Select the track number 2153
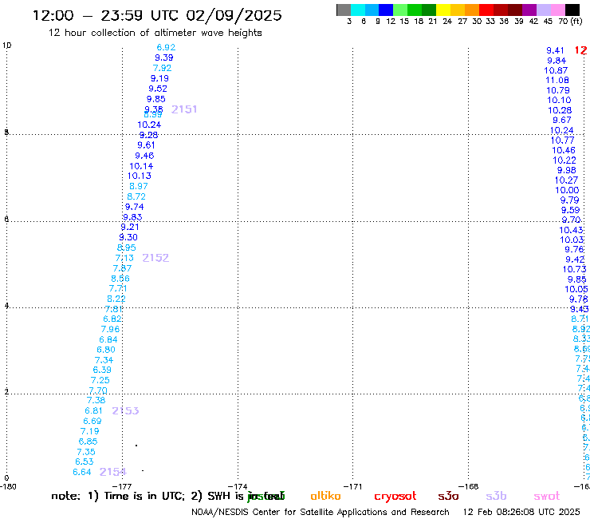The image size is (590, 519). click(125, 410)
